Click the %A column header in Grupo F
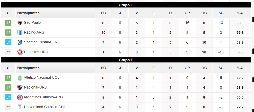 point(240,68)
